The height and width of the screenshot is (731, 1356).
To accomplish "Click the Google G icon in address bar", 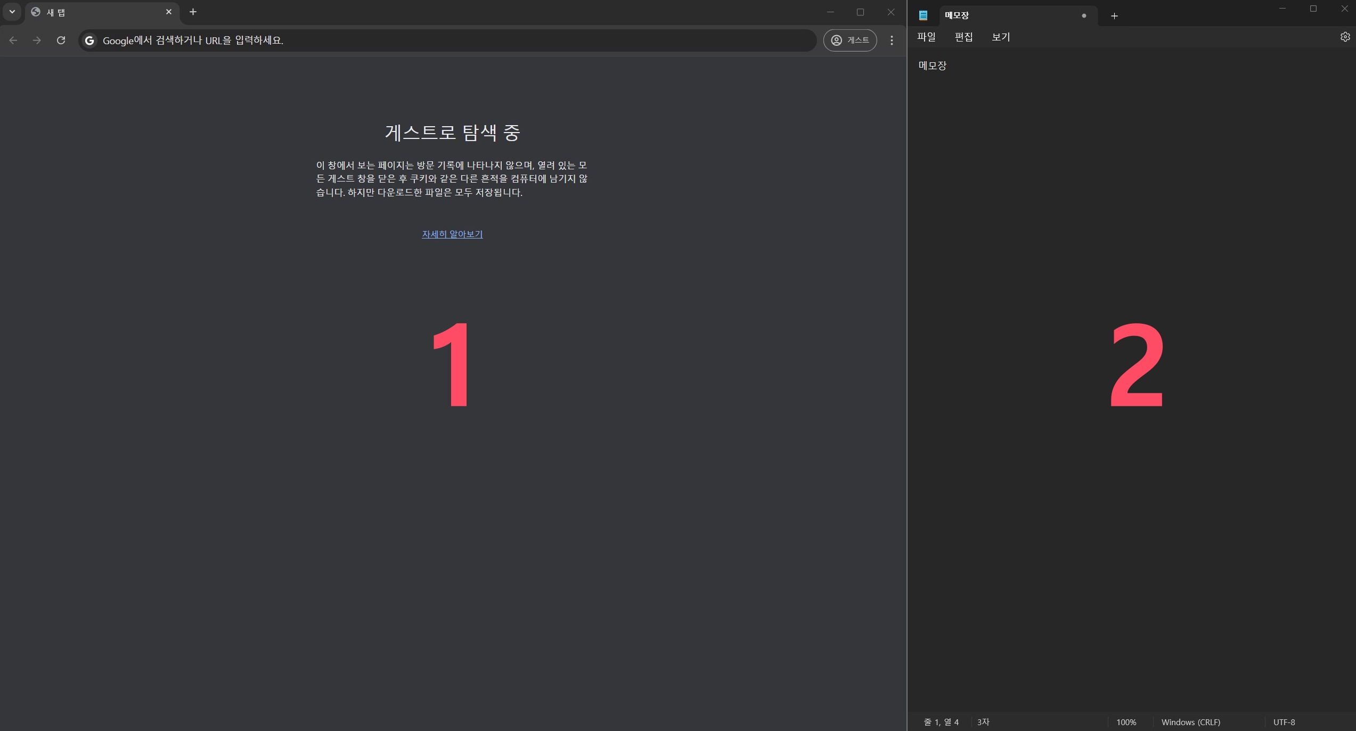I will (x=89, y=40).
